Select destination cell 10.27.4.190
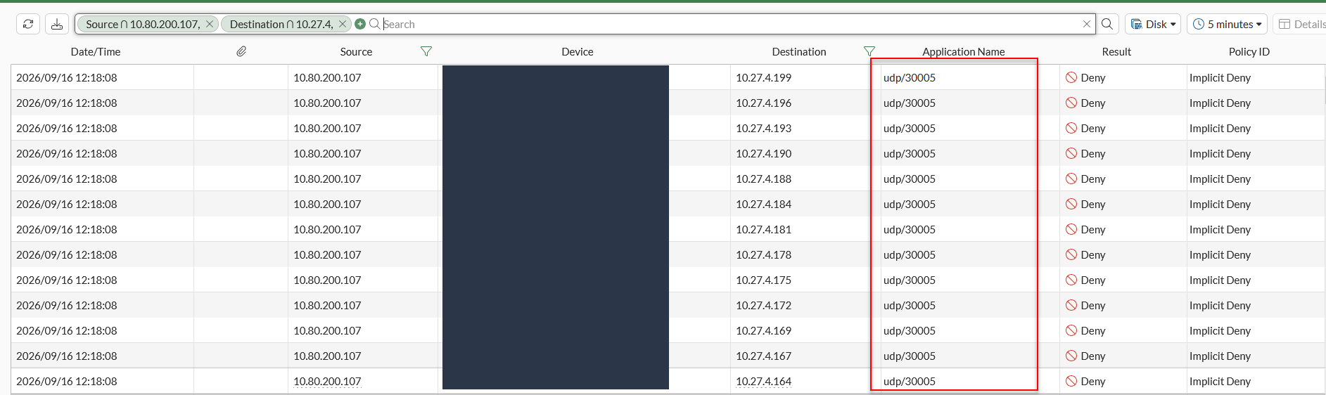This screenshot has width=1326, height=395. point(764,153)
